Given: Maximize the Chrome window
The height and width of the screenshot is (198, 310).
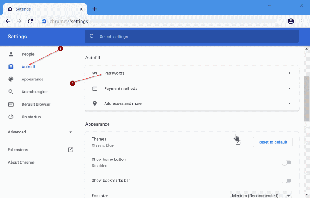Looking at the screenshot, I should (x=286, y=5).
